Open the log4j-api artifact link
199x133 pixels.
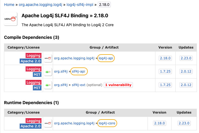pos(106,58)
